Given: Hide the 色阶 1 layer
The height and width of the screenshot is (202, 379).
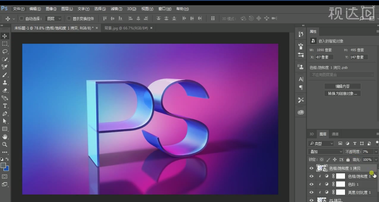Looking at the screenshot, I should click(x=311, y=184).
